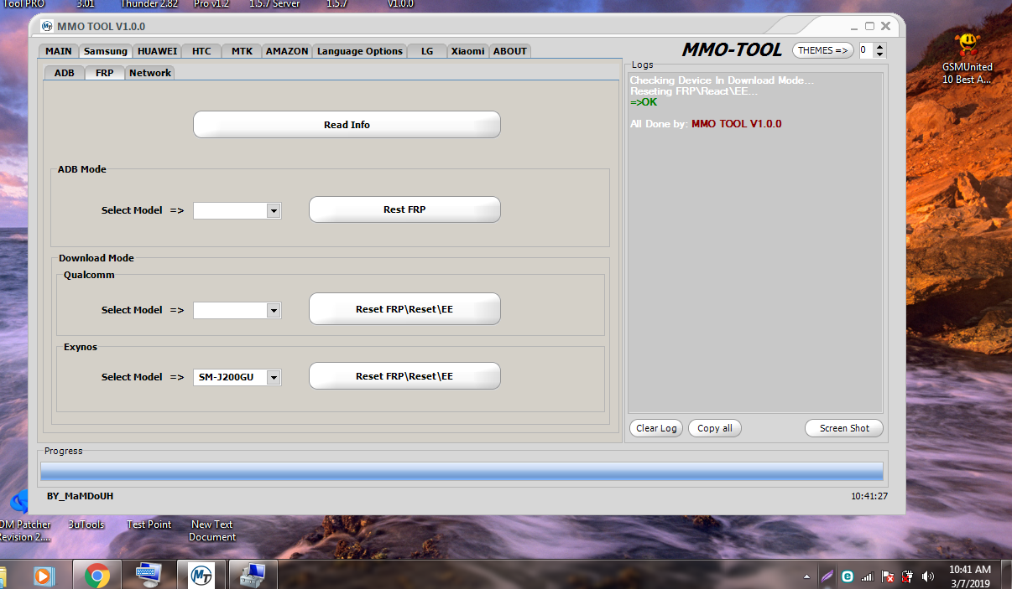This screenshot has height=589, width=1012.
Task: Click Qualcomm Reset FRP\Reset\EE button
Action: [404, 309]
